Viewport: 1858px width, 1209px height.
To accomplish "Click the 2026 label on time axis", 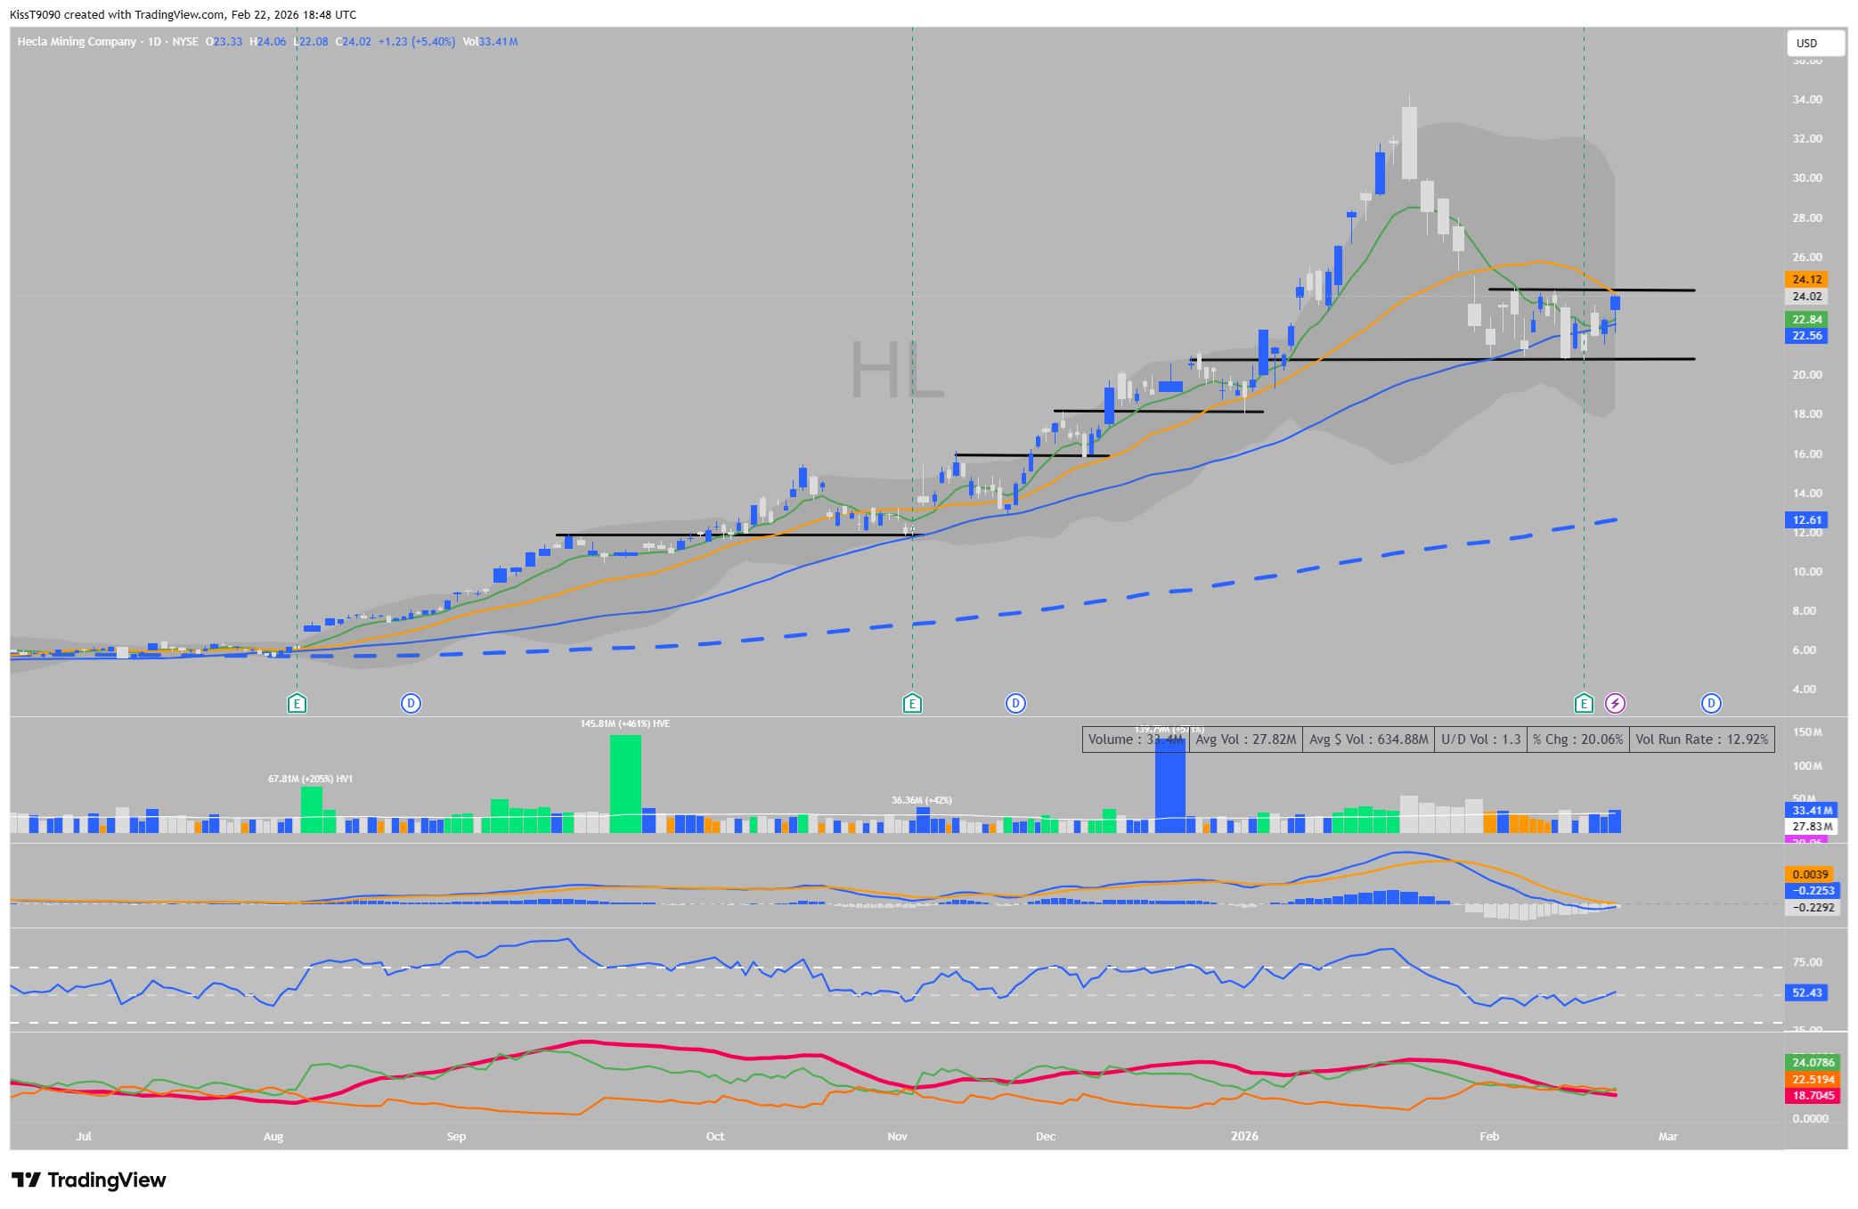I will 1244,1136.
